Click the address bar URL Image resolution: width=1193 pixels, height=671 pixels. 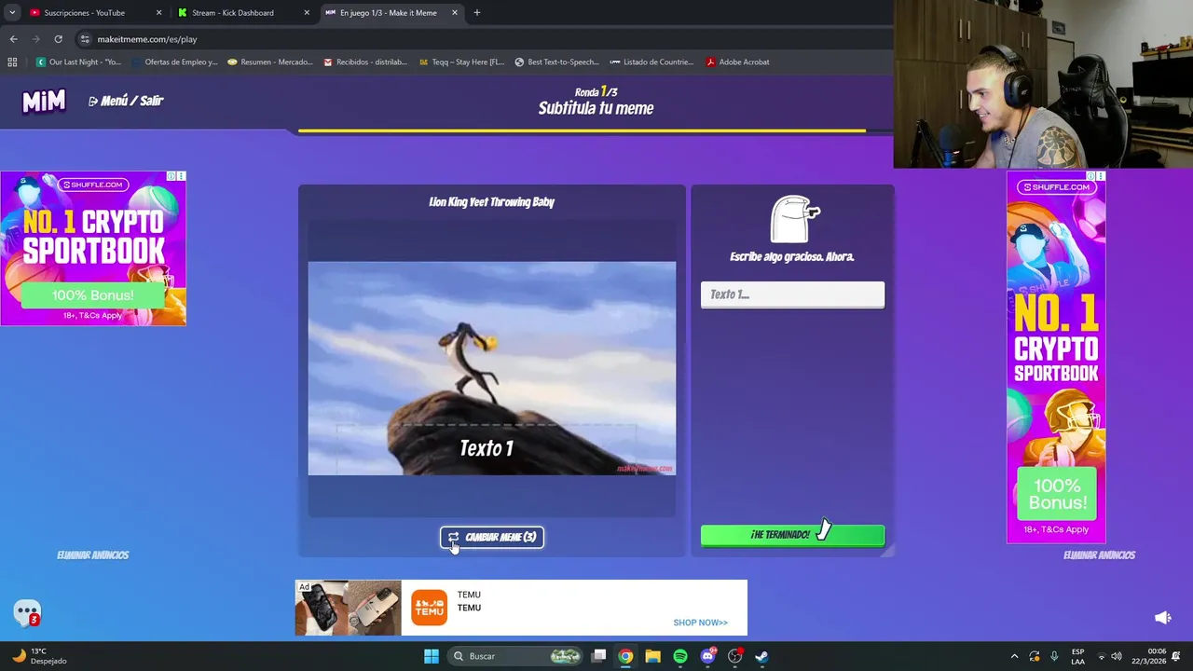click(147, 39)
